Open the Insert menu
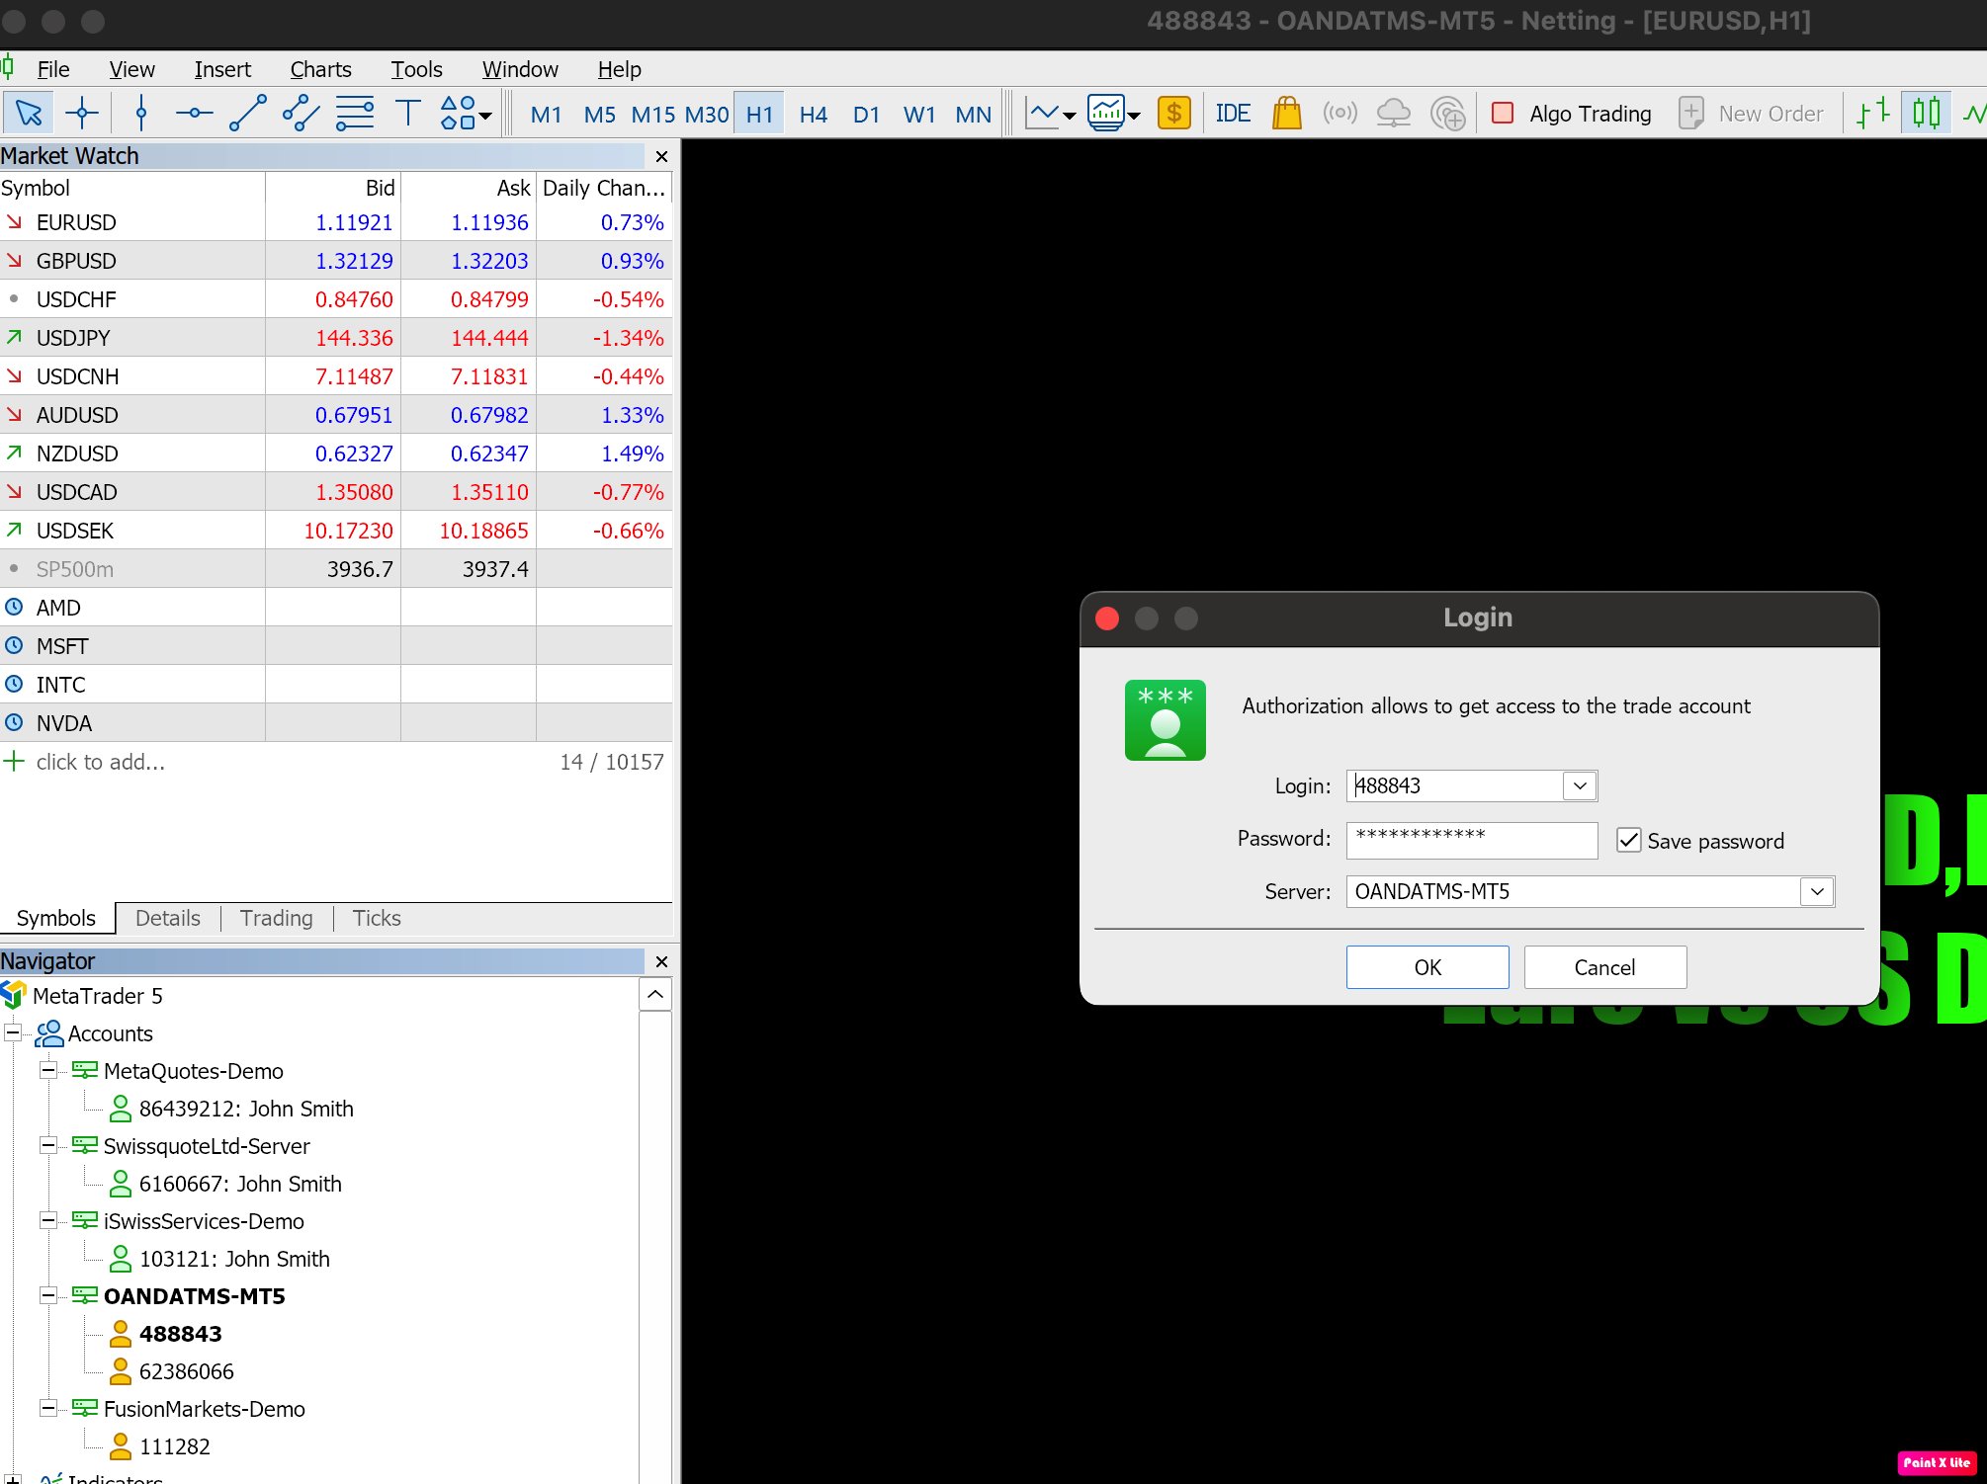 pyautogui.click(x=222, y=69)
